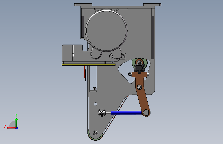This screenshot has width=223, height=144.
Task: Click the blue Z axis dot on triad
Action: pyautogui.click(x=17, y=128)
